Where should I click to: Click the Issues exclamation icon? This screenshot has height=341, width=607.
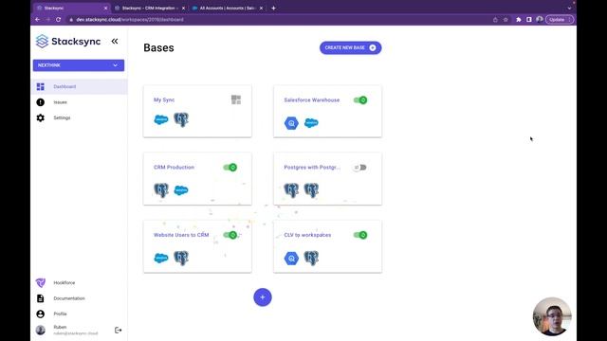click(x=40, y=102)
